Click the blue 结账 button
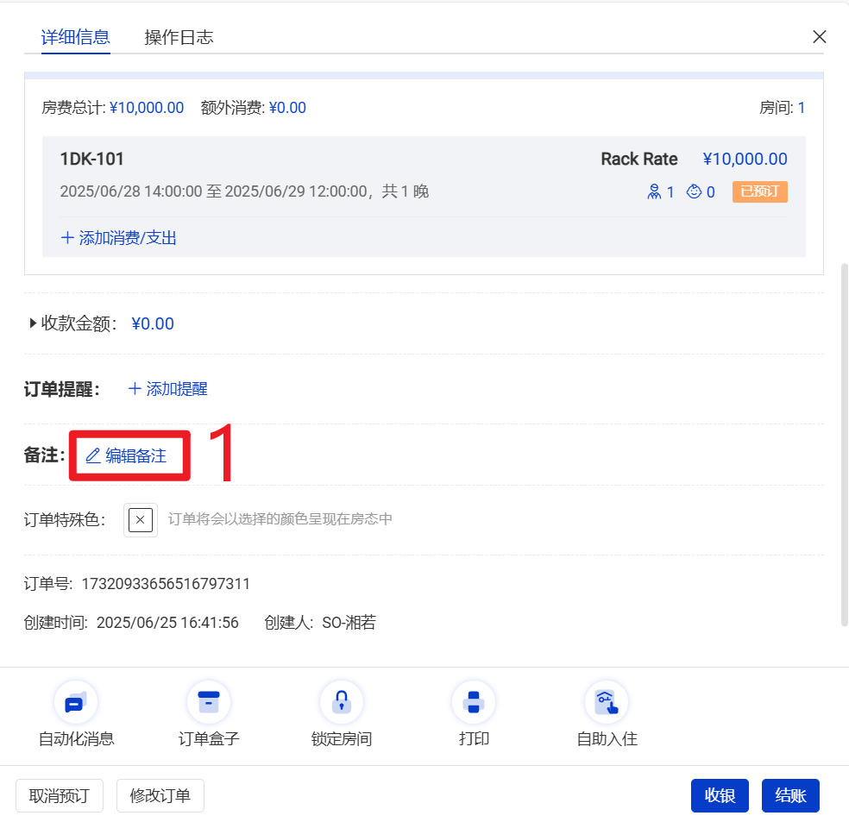The width and height of the screenshot is (849, 822). pos(790,795)
